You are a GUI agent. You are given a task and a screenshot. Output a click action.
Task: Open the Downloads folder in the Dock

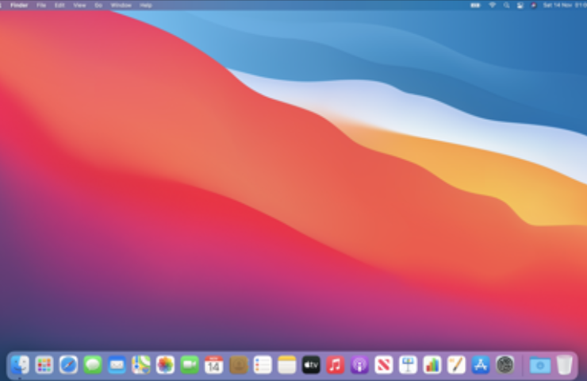pyautogui.click(x=540, y=364)
